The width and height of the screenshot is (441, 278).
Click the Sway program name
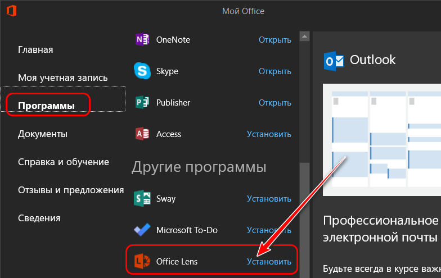tap(165, 199)
